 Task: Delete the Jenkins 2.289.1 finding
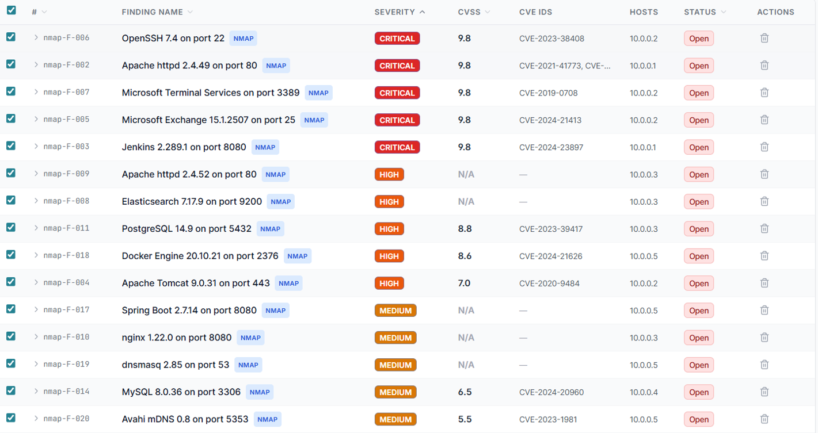point(764,147)
